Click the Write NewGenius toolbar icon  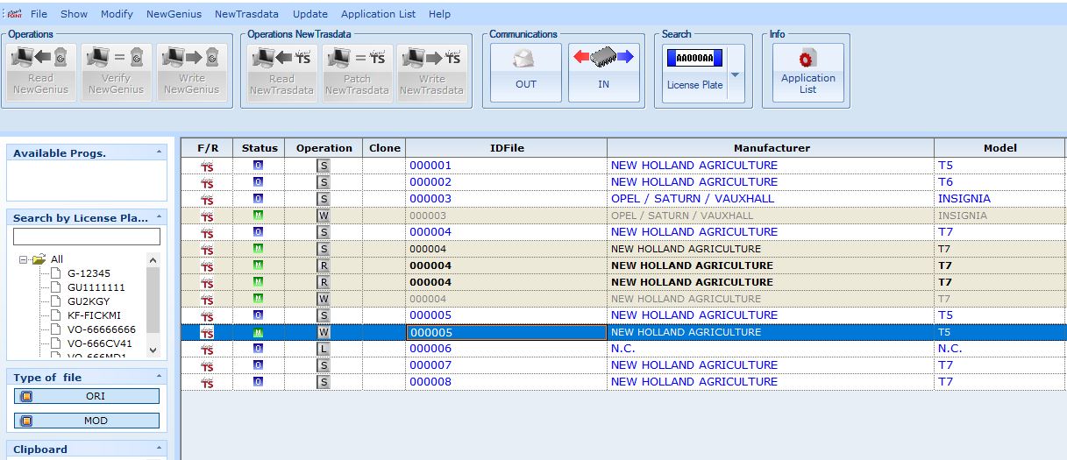coord(192,74)
